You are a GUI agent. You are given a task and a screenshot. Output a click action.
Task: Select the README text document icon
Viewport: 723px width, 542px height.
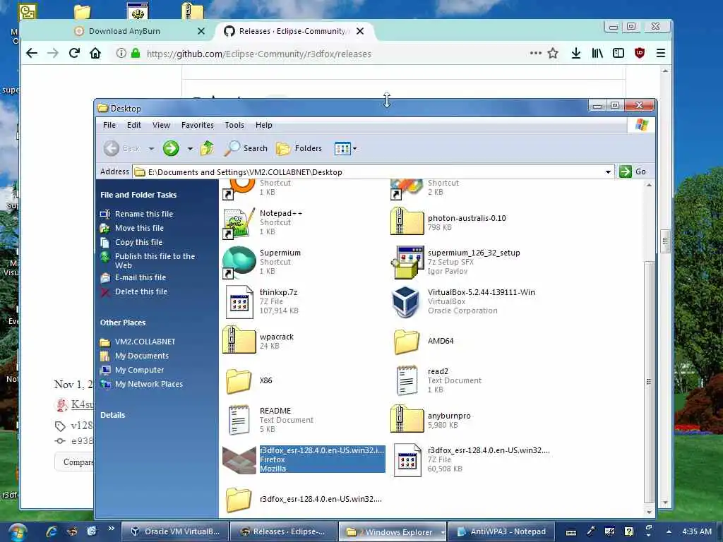coord(239,420)
